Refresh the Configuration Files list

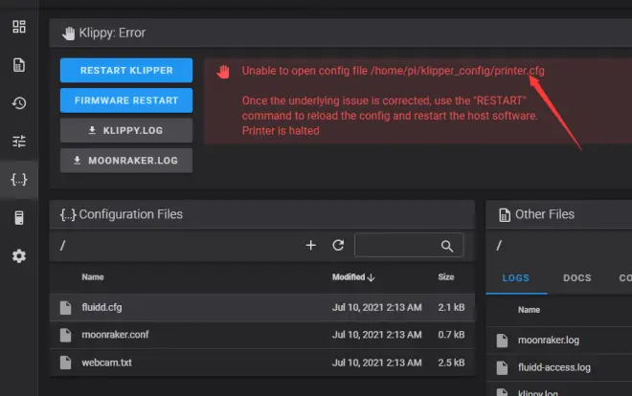338,245
